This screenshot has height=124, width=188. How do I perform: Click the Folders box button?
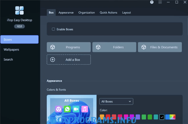pyautogui.click(x=114, y=47)
